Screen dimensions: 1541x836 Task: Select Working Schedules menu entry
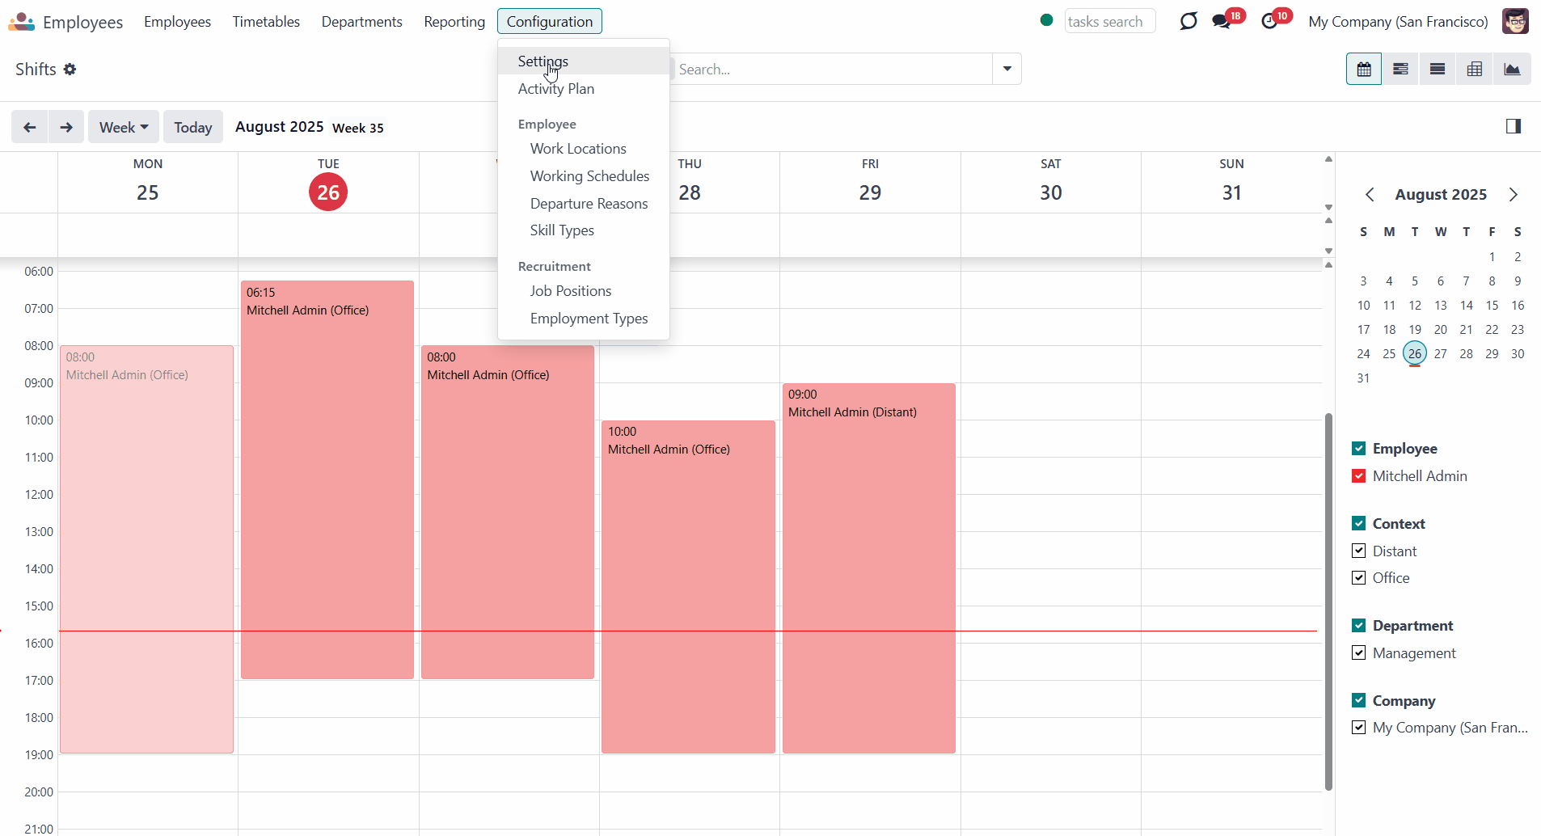[x=589, y=176]
